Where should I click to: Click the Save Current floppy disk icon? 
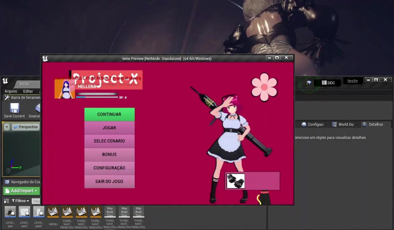(14, 108)
